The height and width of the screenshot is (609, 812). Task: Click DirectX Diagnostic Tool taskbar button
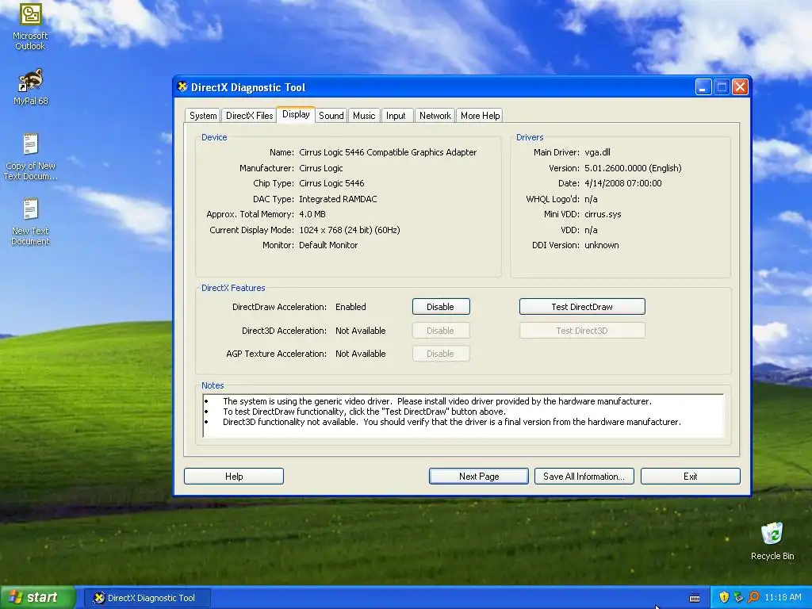pyautogui.click(x=147, y=598)
